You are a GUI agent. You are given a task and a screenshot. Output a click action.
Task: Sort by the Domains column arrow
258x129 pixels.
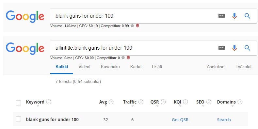point(232,106)
